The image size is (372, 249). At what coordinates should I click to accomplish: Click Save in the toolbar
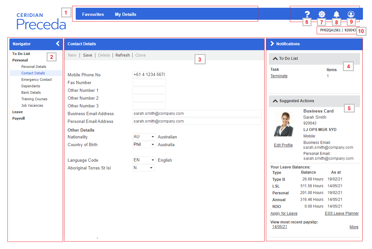click(x=87, y=55)
